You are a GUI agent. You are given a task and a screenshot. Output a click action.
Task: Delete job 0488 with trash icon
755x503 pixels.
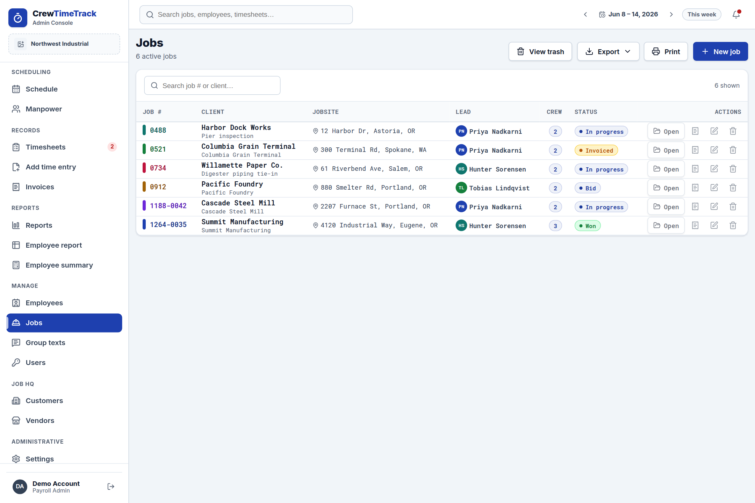click(x=733, y=131)
